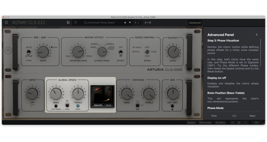Click the Output Level knob
This screenshot has height=142, width=267.
173,52
